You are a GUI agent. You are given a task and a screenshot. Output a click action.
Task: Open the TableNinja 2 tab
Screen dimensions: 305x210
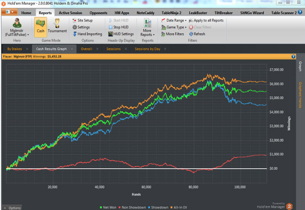tap(171, 13)
